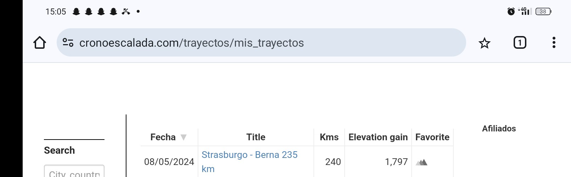Tap the browser Home icon
This screenshot has height=177, width=571.
(40, 43)
